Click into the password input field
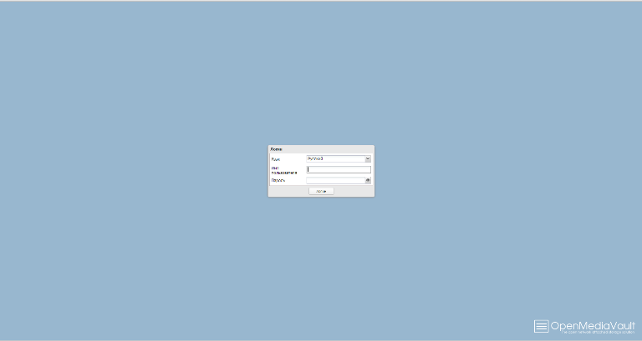The height and width of the screenshot is (341, 642). pos(336,181)
